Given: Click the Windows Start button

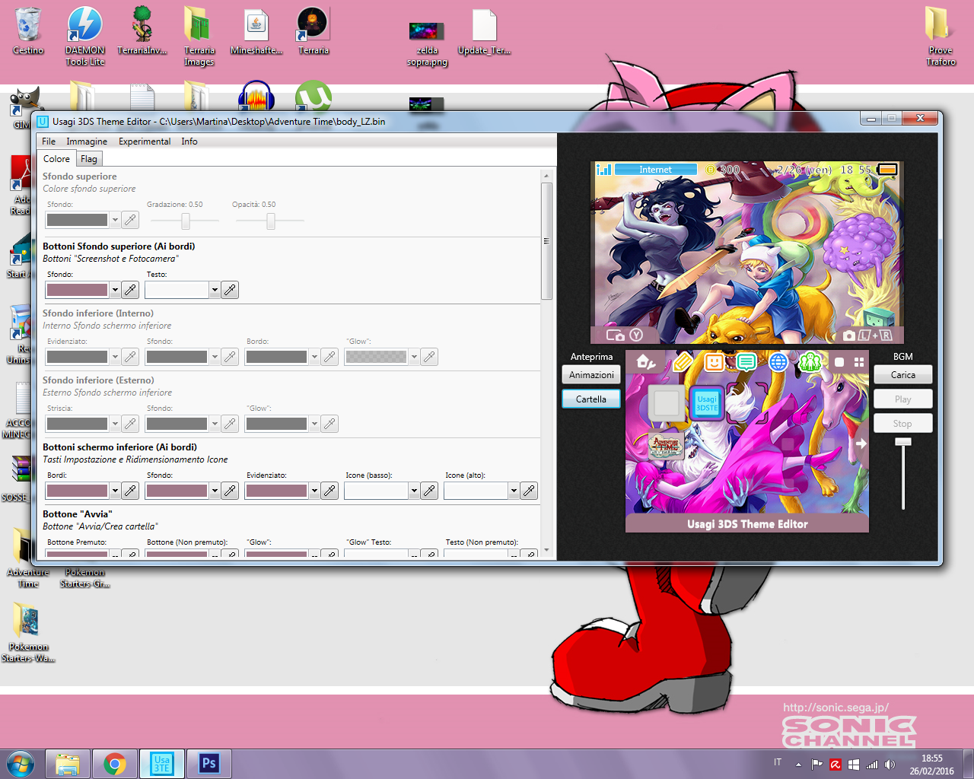Looking at the screenshot, I should [21, 763].
